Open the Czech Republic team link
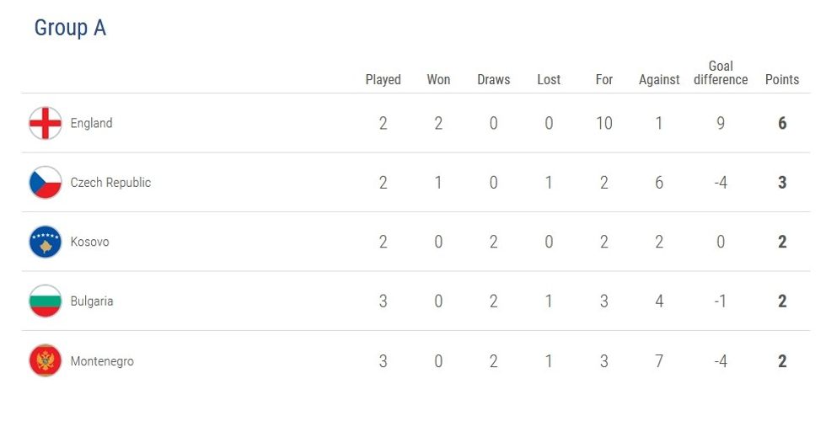Screen dimensions: 826x437 pyautogui.click(x=110, y=183)
